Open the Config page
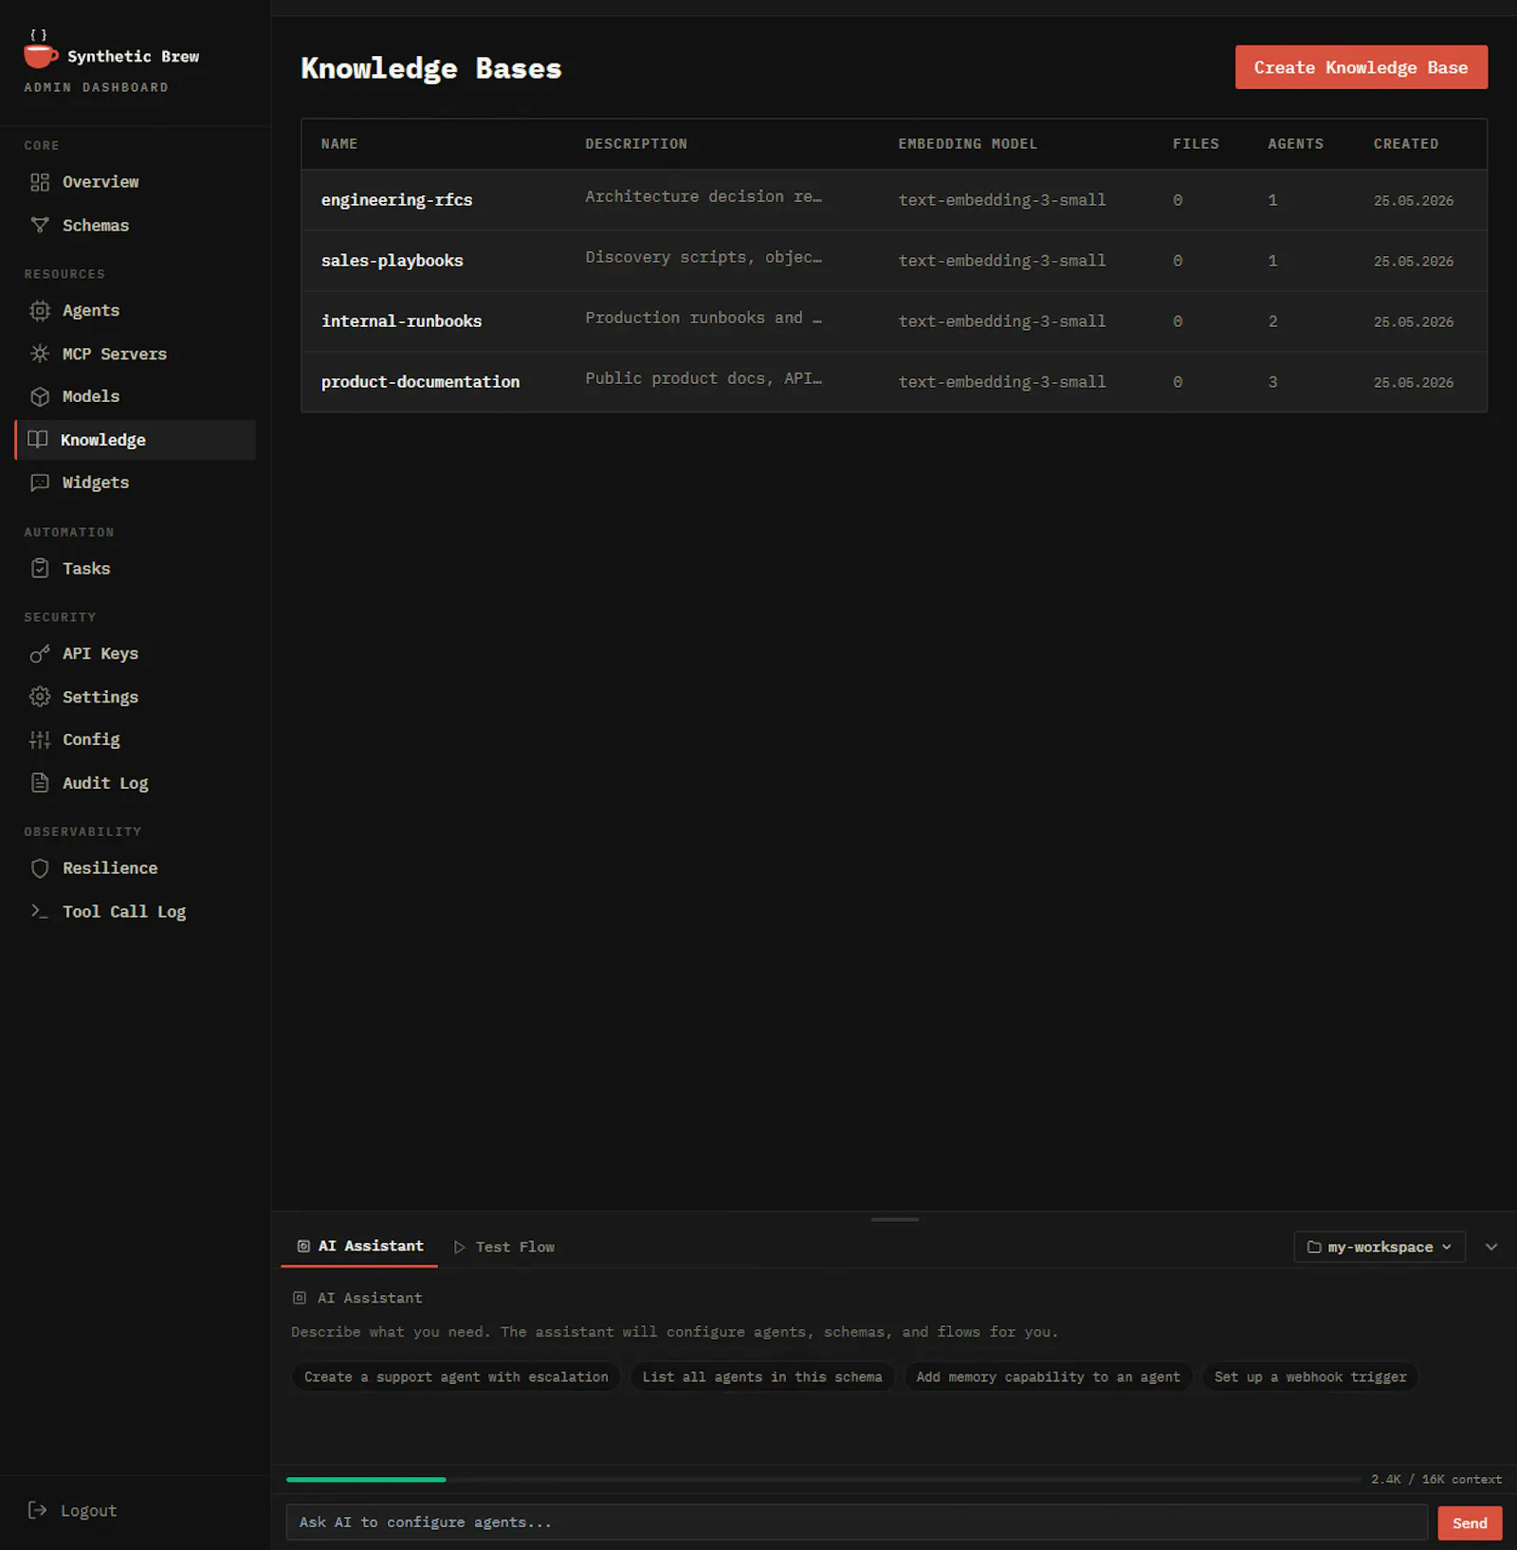Screen dimensions: 1517x1550 [136, 739]
